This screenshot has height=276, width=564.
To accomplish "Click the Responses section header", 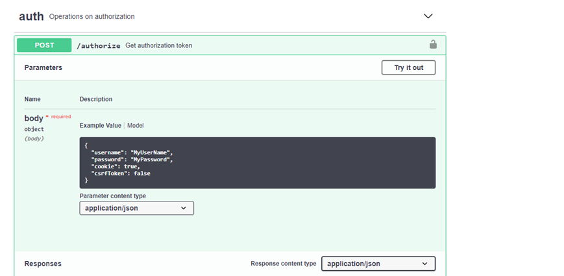I will 43,264.
